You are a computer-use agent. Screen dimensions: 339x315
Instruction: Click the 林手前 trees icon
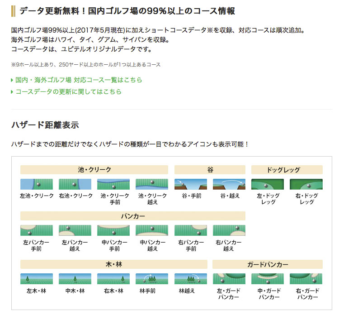152,279
